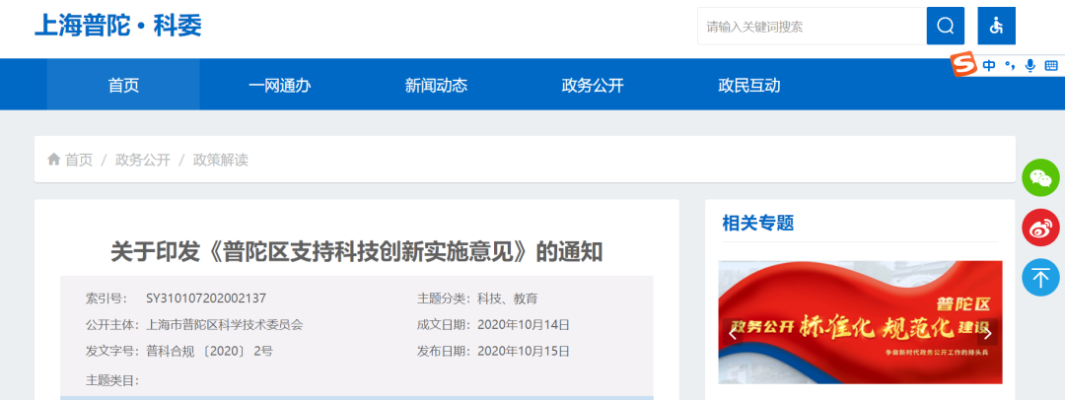Click the document number 普科合规〔2020〕2号
1065x400 pixels.
pyautogui.click(x=209, y=351)
